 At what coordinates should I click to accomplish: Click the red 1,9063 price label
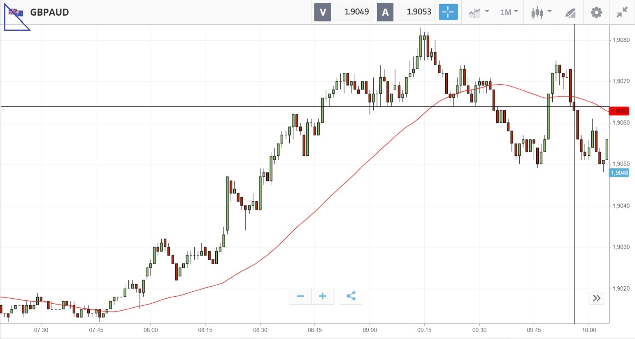[619, 111]
